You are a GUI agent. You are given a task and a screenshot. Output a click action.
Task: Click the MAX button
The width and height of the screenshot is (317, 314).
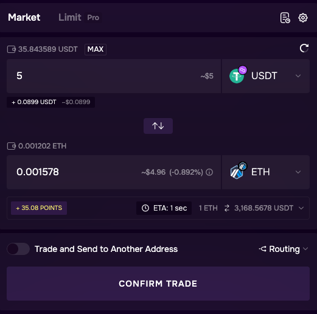tap(96, 49)
